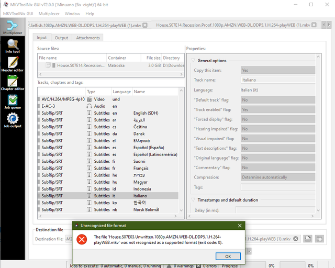
Task: Open the 'Default track' flag dropdown
Action: coord(278,100)
